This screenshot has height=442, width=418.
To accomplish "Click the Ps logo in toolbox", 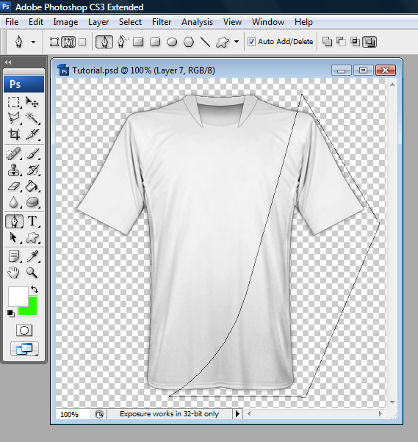I will pyautogui.click(x=24, y=84).
